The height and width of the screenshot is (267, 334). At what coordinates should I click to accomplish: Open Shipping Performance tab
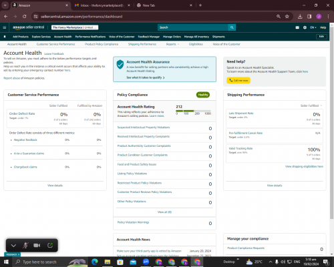click(x=142, y=44)
